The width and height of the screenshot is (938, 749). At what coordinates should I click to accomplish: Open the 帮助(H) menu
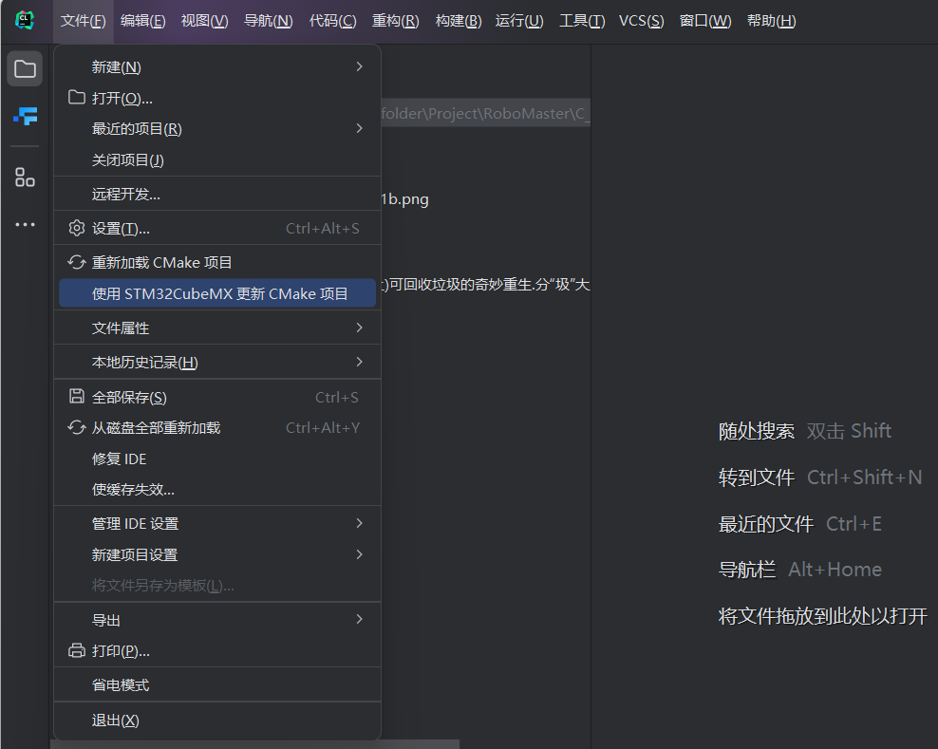[x=771, y=21]
